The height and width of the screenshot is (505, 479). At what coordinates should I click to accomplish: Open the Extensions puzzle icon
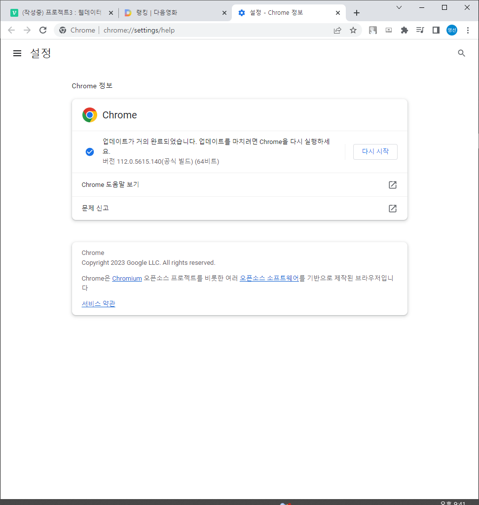click(405, 30)
